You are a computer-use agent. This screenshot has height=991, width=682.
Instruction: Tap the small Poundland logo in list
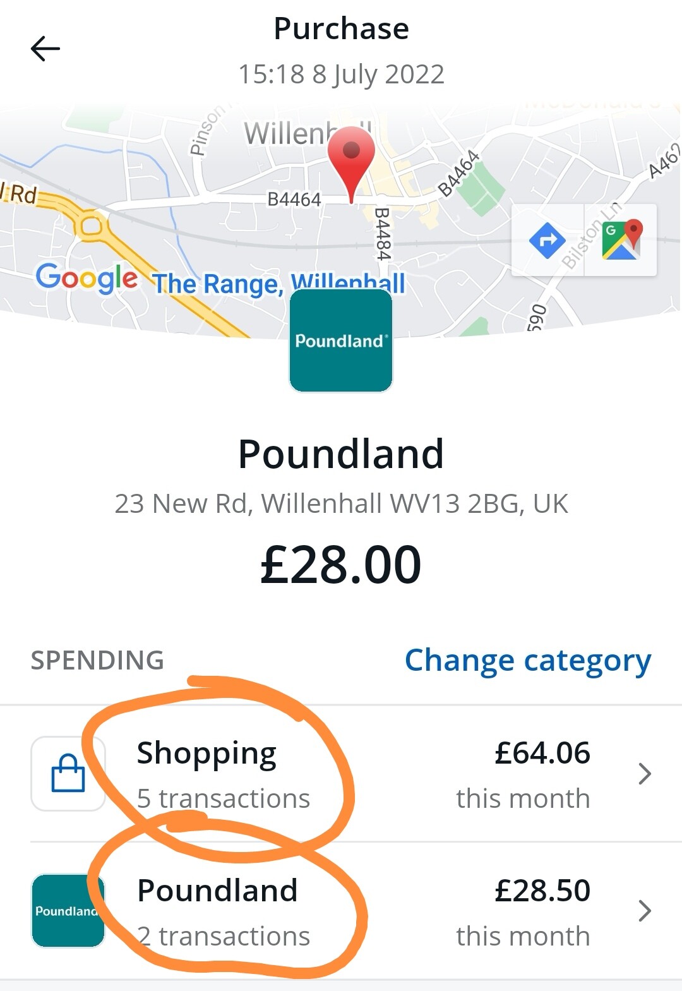pos(68,911)
